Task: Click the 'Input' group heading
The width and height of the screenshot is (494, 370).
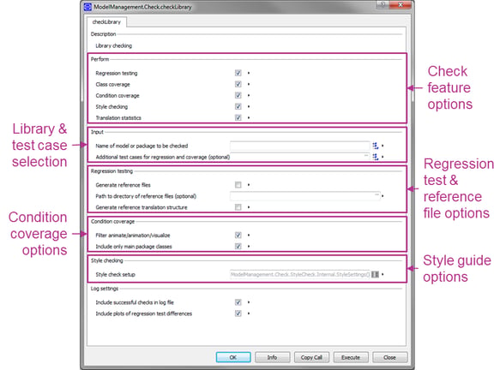Action: tap(97, 132)
